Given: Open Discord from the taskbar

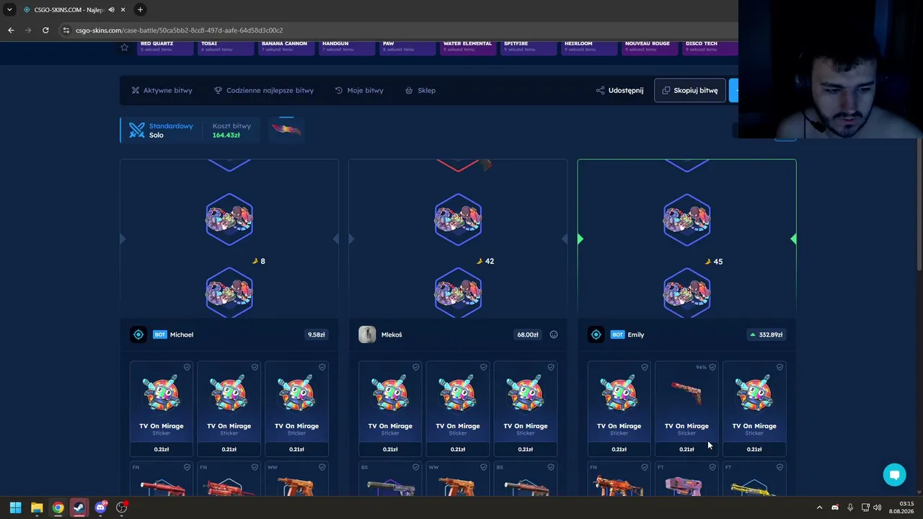Looking at the screenshot, I should click(x=100, y=507).
